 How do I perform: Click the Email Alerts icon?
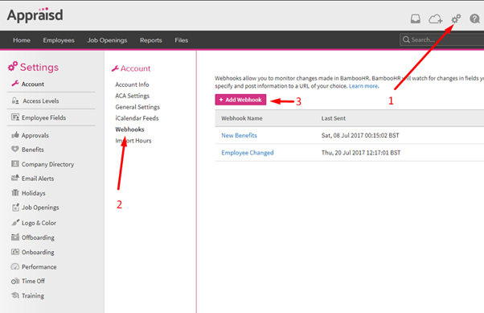tap(15, 178)
